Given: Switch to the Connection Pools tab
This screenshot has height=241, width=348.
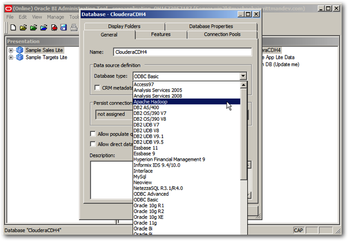Looking at the screenshot, I should (x=222, y=34).
